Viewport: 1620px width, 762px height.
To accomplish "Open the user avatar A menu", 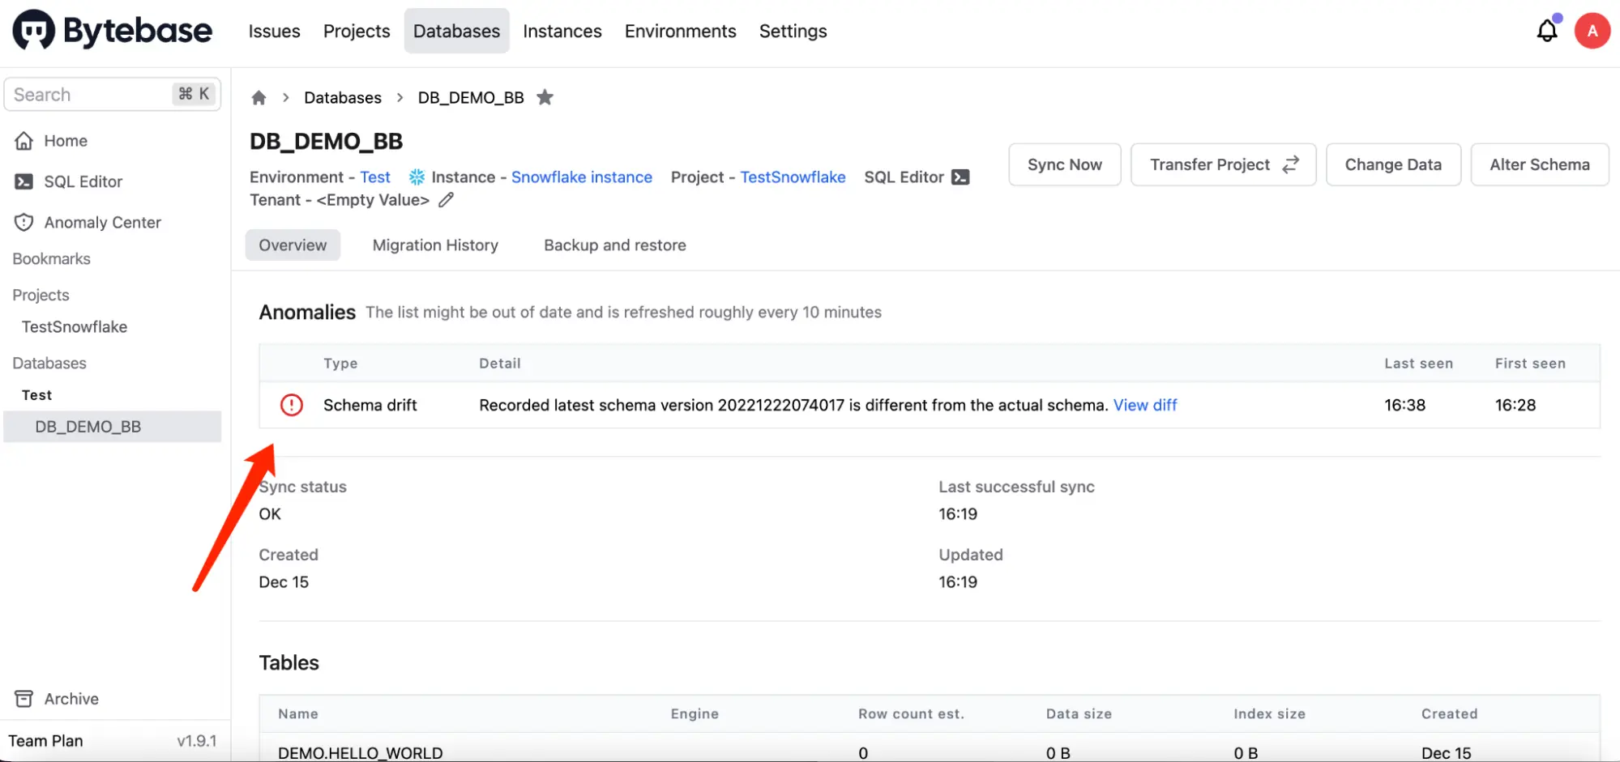I will 1592,31.
